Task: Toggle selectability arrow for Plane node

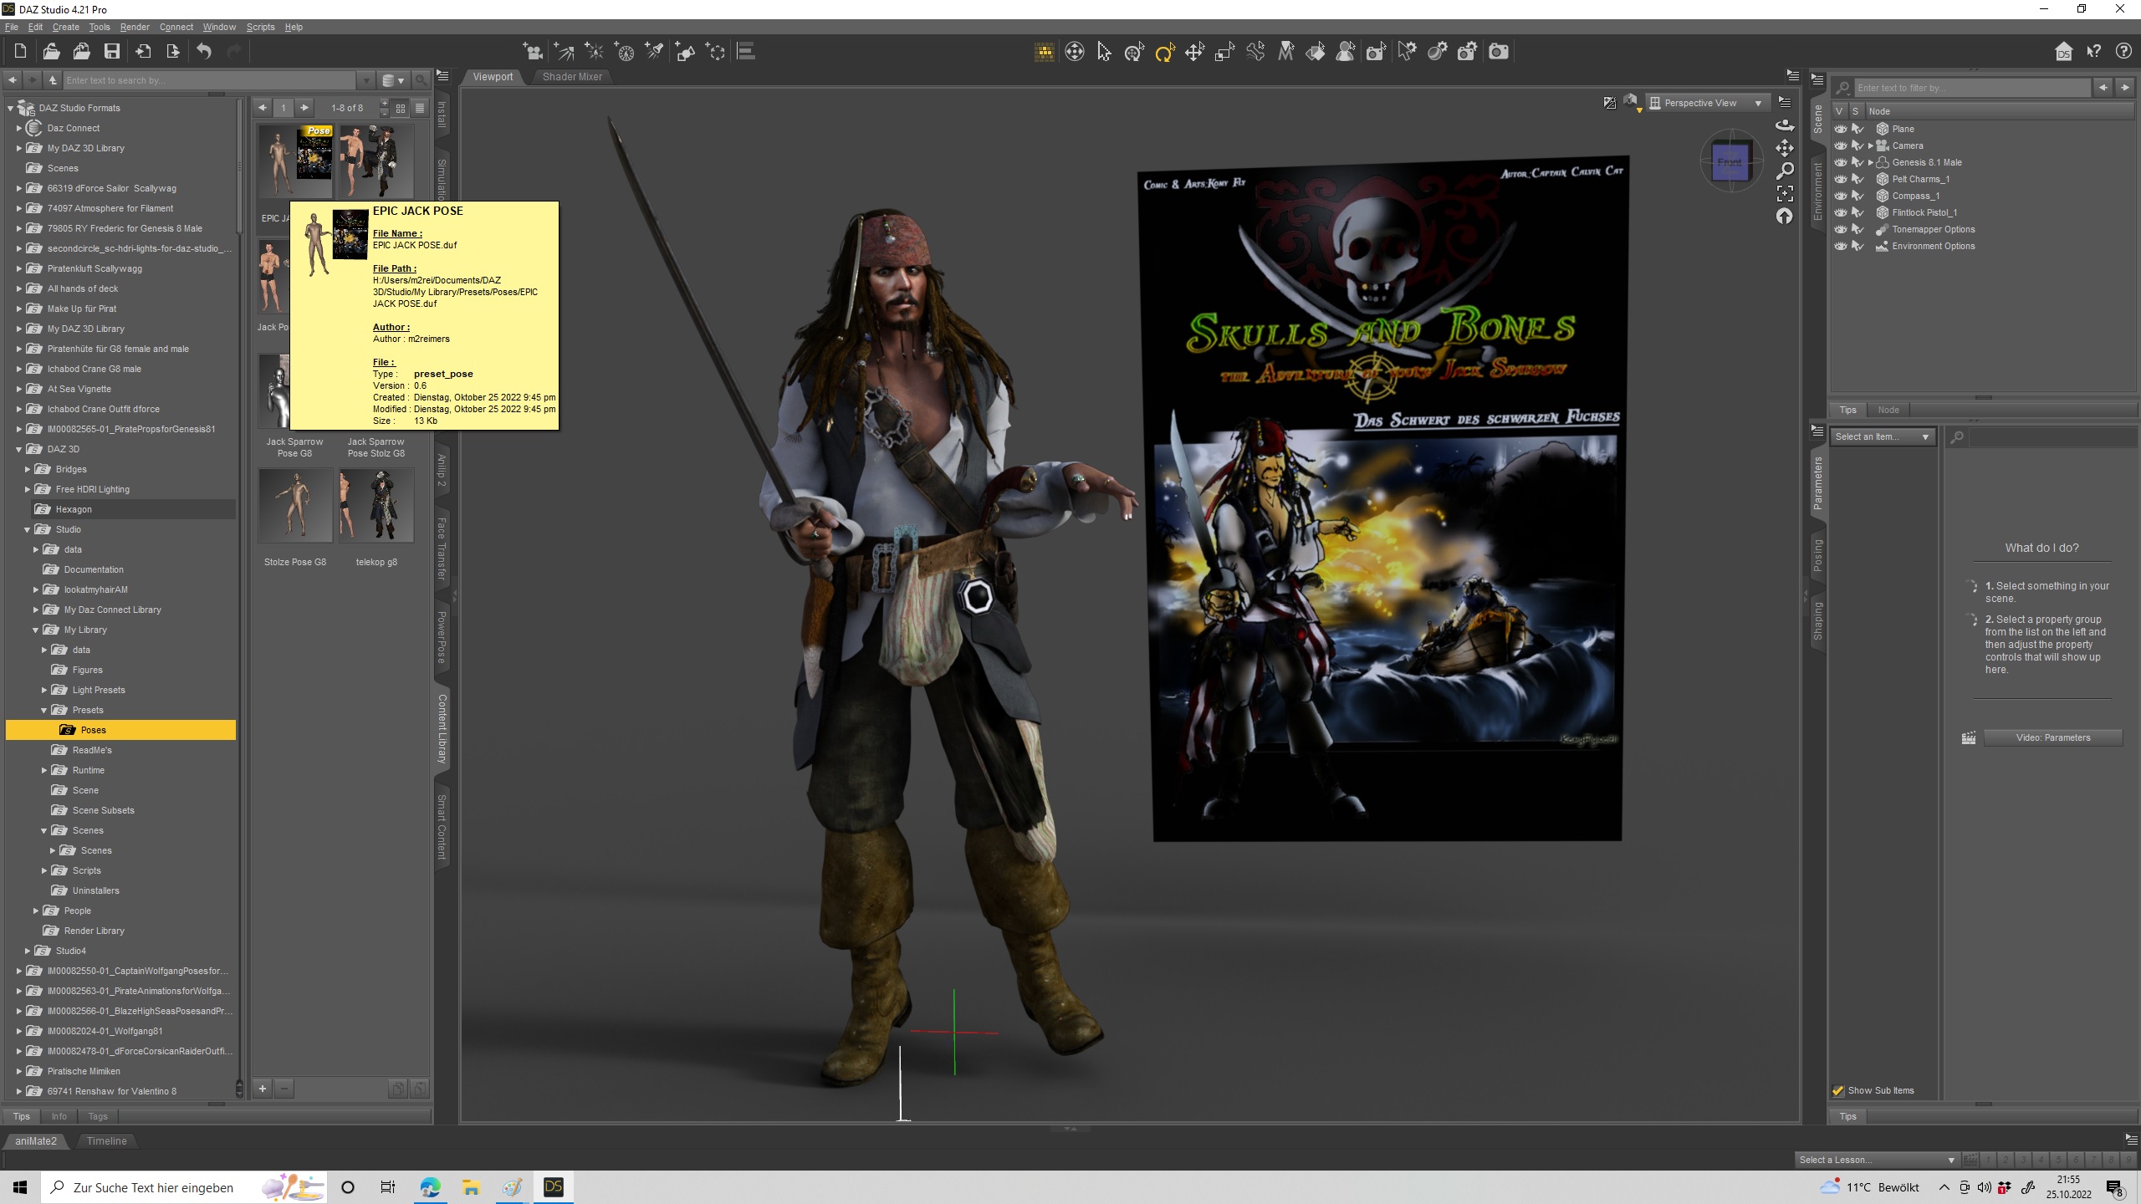Action: 1857,129
